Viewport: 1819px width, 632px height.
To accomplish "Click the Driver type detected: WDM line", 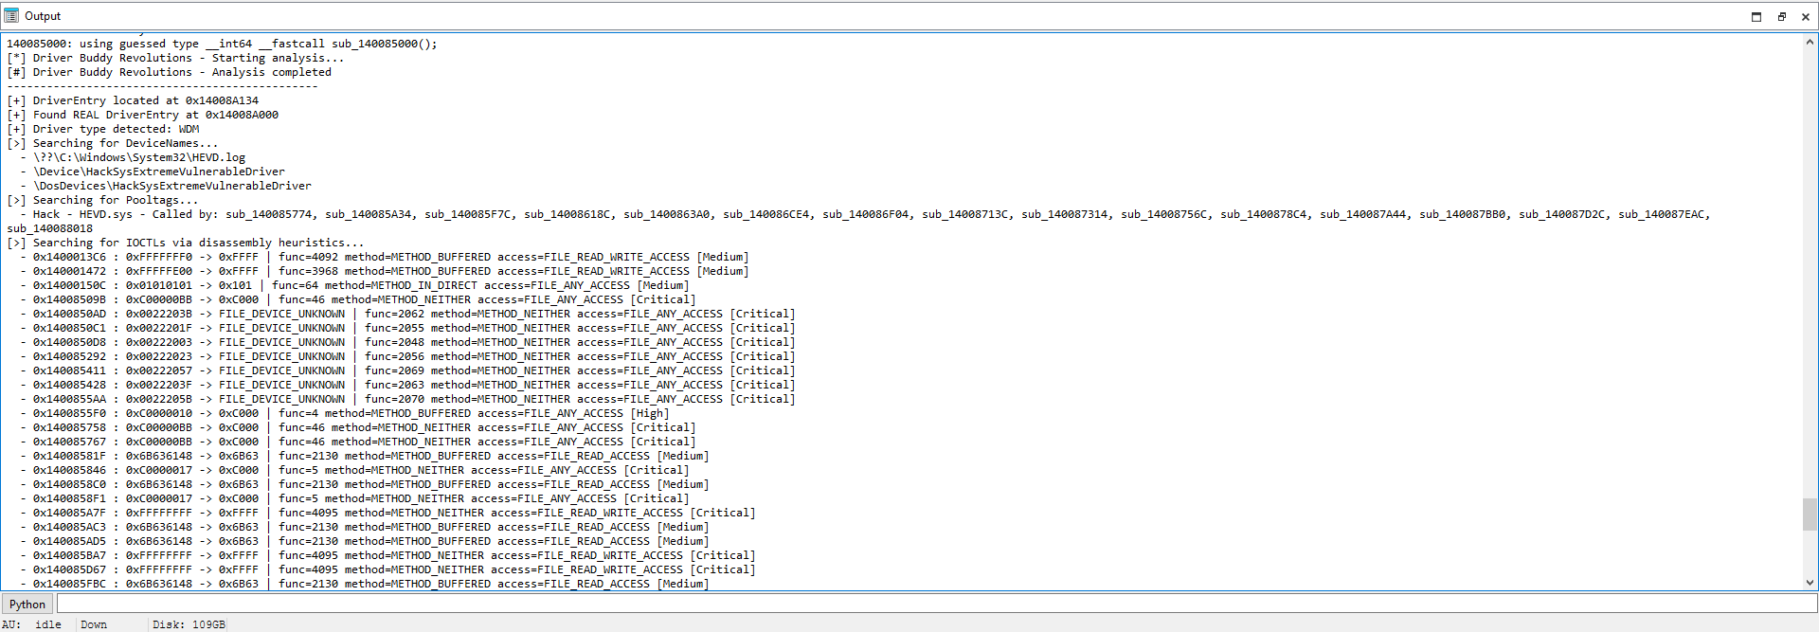I will (103, 129).
